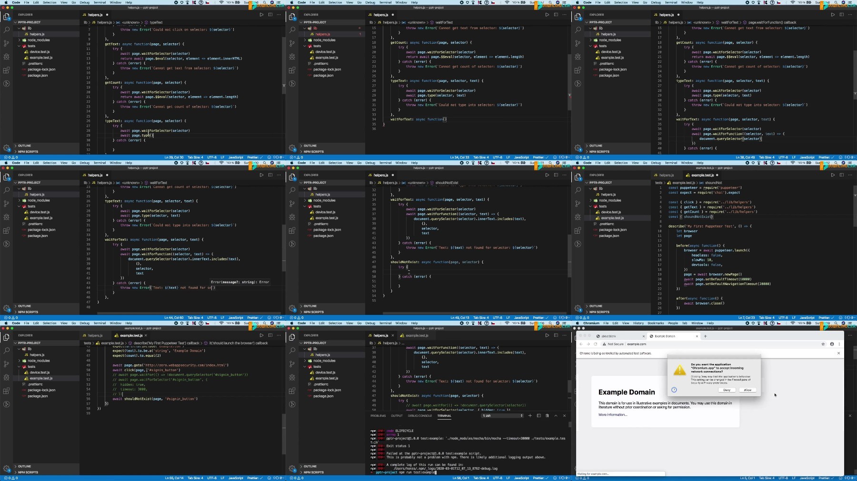
Task: Close the helpers.js tab in terminal-panel frame
Action: click(393, 335)
